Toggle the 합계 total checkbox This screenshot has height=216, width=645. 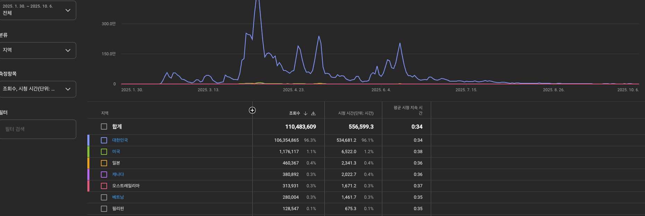[x=104, y=126]
